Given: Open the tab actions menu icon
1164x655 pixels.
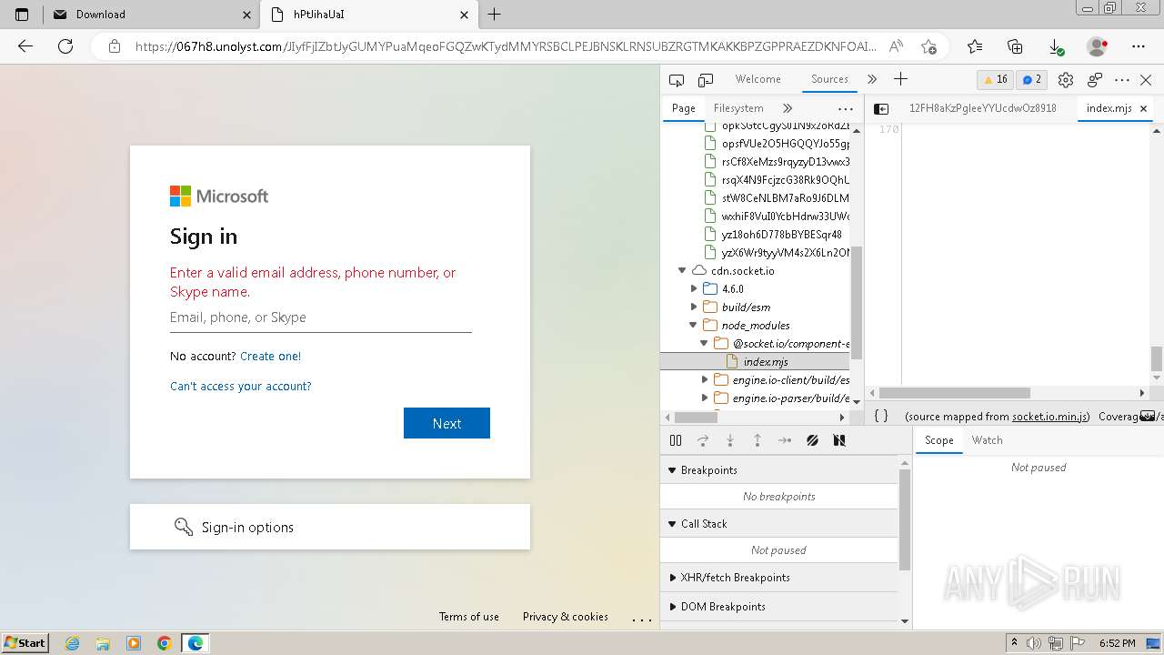Looking at the screenshot, I should [22, 15].
